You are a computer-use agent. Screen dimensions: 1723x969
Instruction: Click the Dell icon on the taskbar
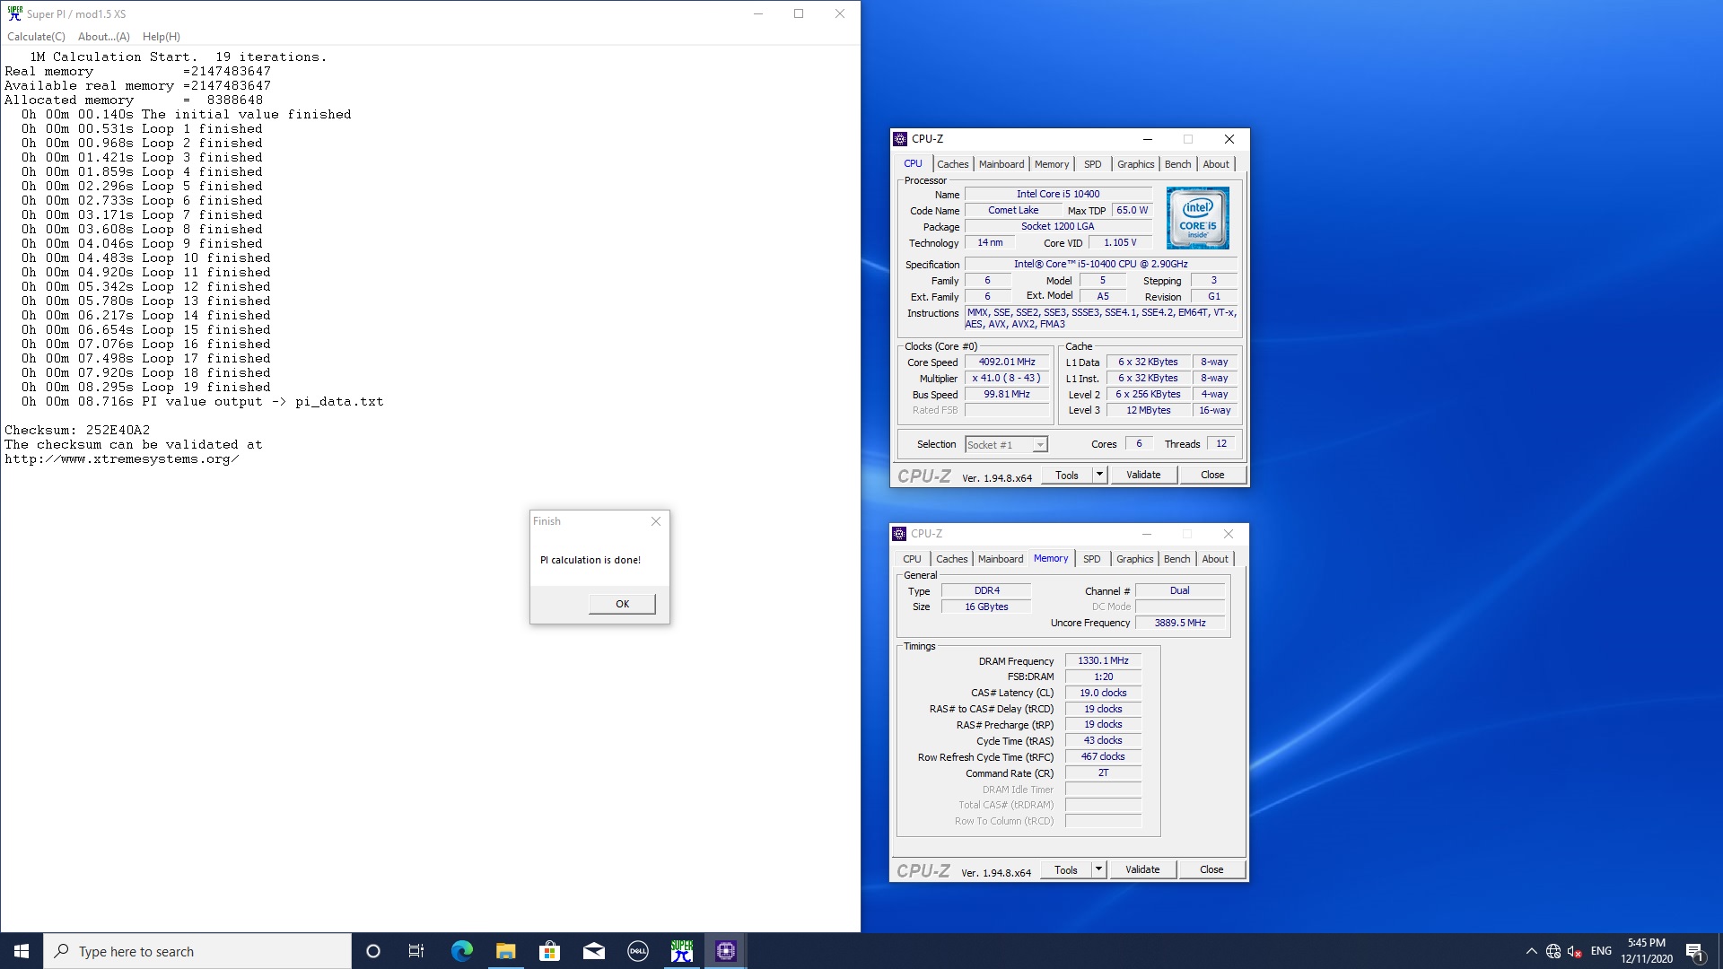point(638,951)
